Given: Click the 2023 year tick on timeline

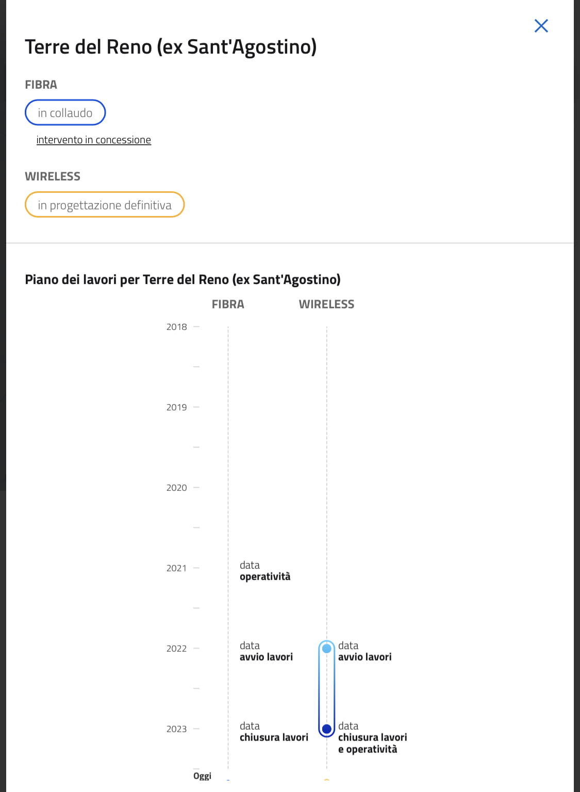Looking at the screenshot, I should 176,729.
